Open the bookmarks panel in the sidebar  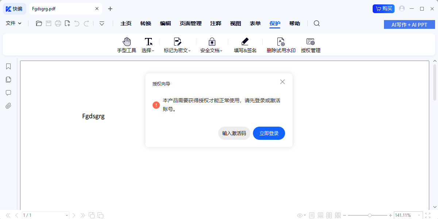click(x=8, y=66)
